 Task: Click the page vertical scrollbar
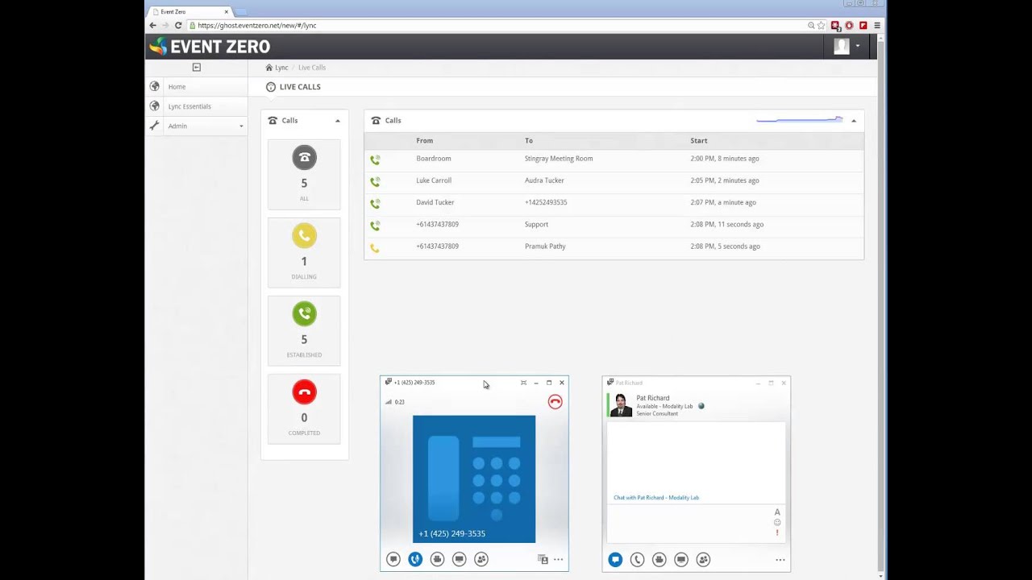pyautogui.click(x=880, y=306)
